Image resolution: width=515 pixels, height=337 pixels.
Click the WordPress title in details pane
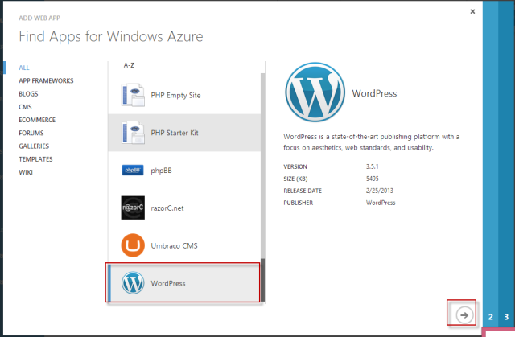pos(374,93)
